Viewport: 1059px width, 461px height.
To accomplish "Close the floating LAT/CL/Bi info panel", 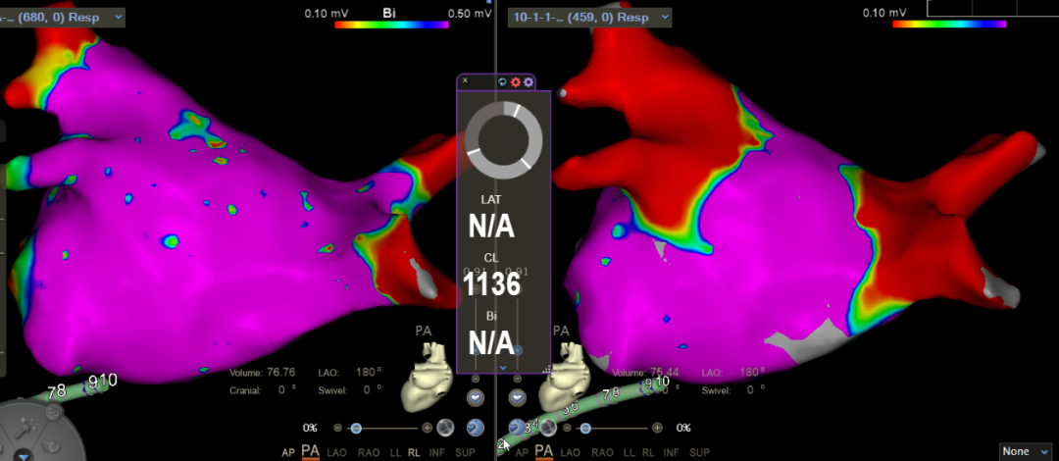I will [x=465, y=79].
